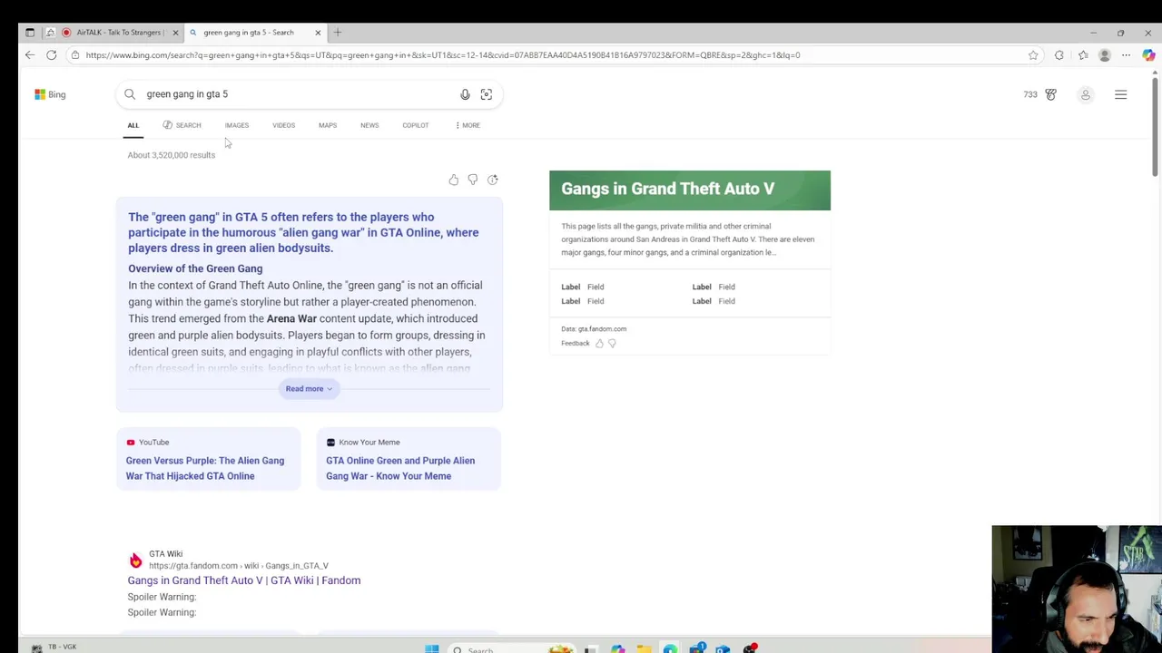Dislike the AI answer with thumbs down
Image resolution: width=1162 pixels, height=653 pixels.
click(x=473, y=180)
